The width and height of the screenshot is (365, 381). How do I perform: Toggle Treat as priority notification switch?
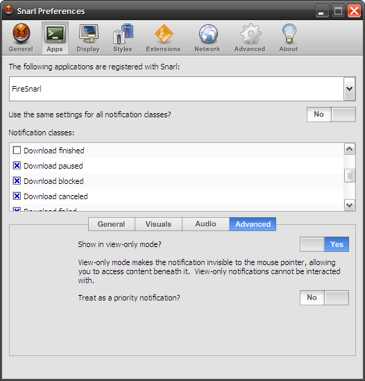point(325,298)
